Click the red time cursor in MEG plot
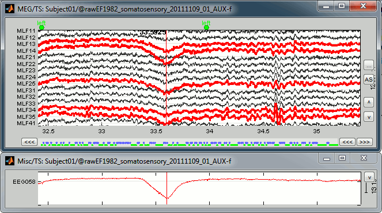 point(167,78)
